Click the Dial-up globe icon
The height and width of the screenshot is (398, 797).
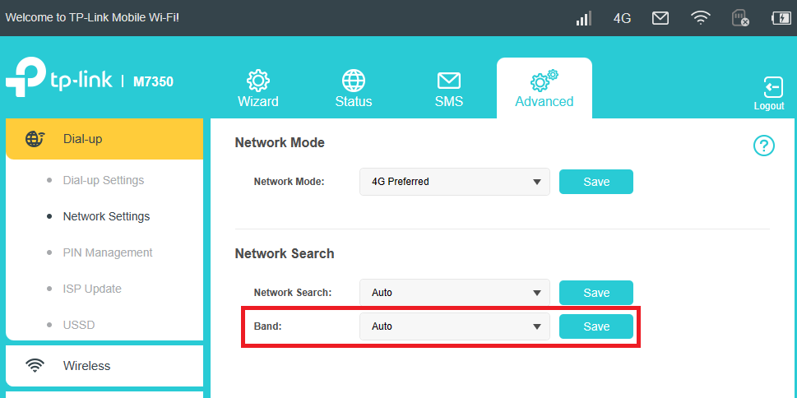[35, 139]
